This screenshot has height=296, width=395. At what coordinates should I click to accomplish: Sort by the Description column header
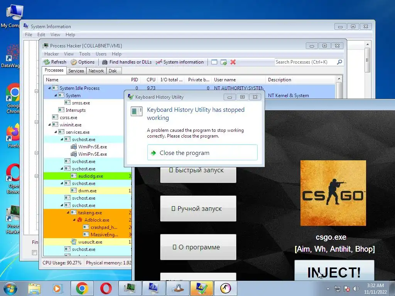point(300,80)
